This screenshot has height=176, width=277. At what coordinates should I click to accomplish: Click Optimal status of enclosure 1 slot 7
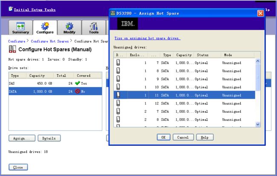coord(201,63)
